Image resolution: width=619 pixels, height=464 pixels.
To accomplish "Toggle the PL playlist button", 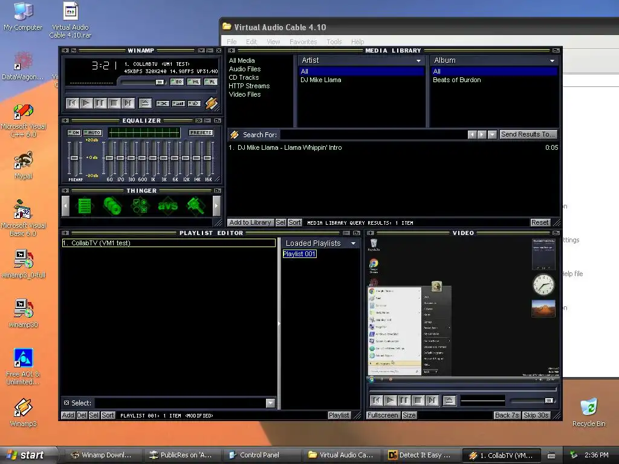I will click(x=211, y=82).
